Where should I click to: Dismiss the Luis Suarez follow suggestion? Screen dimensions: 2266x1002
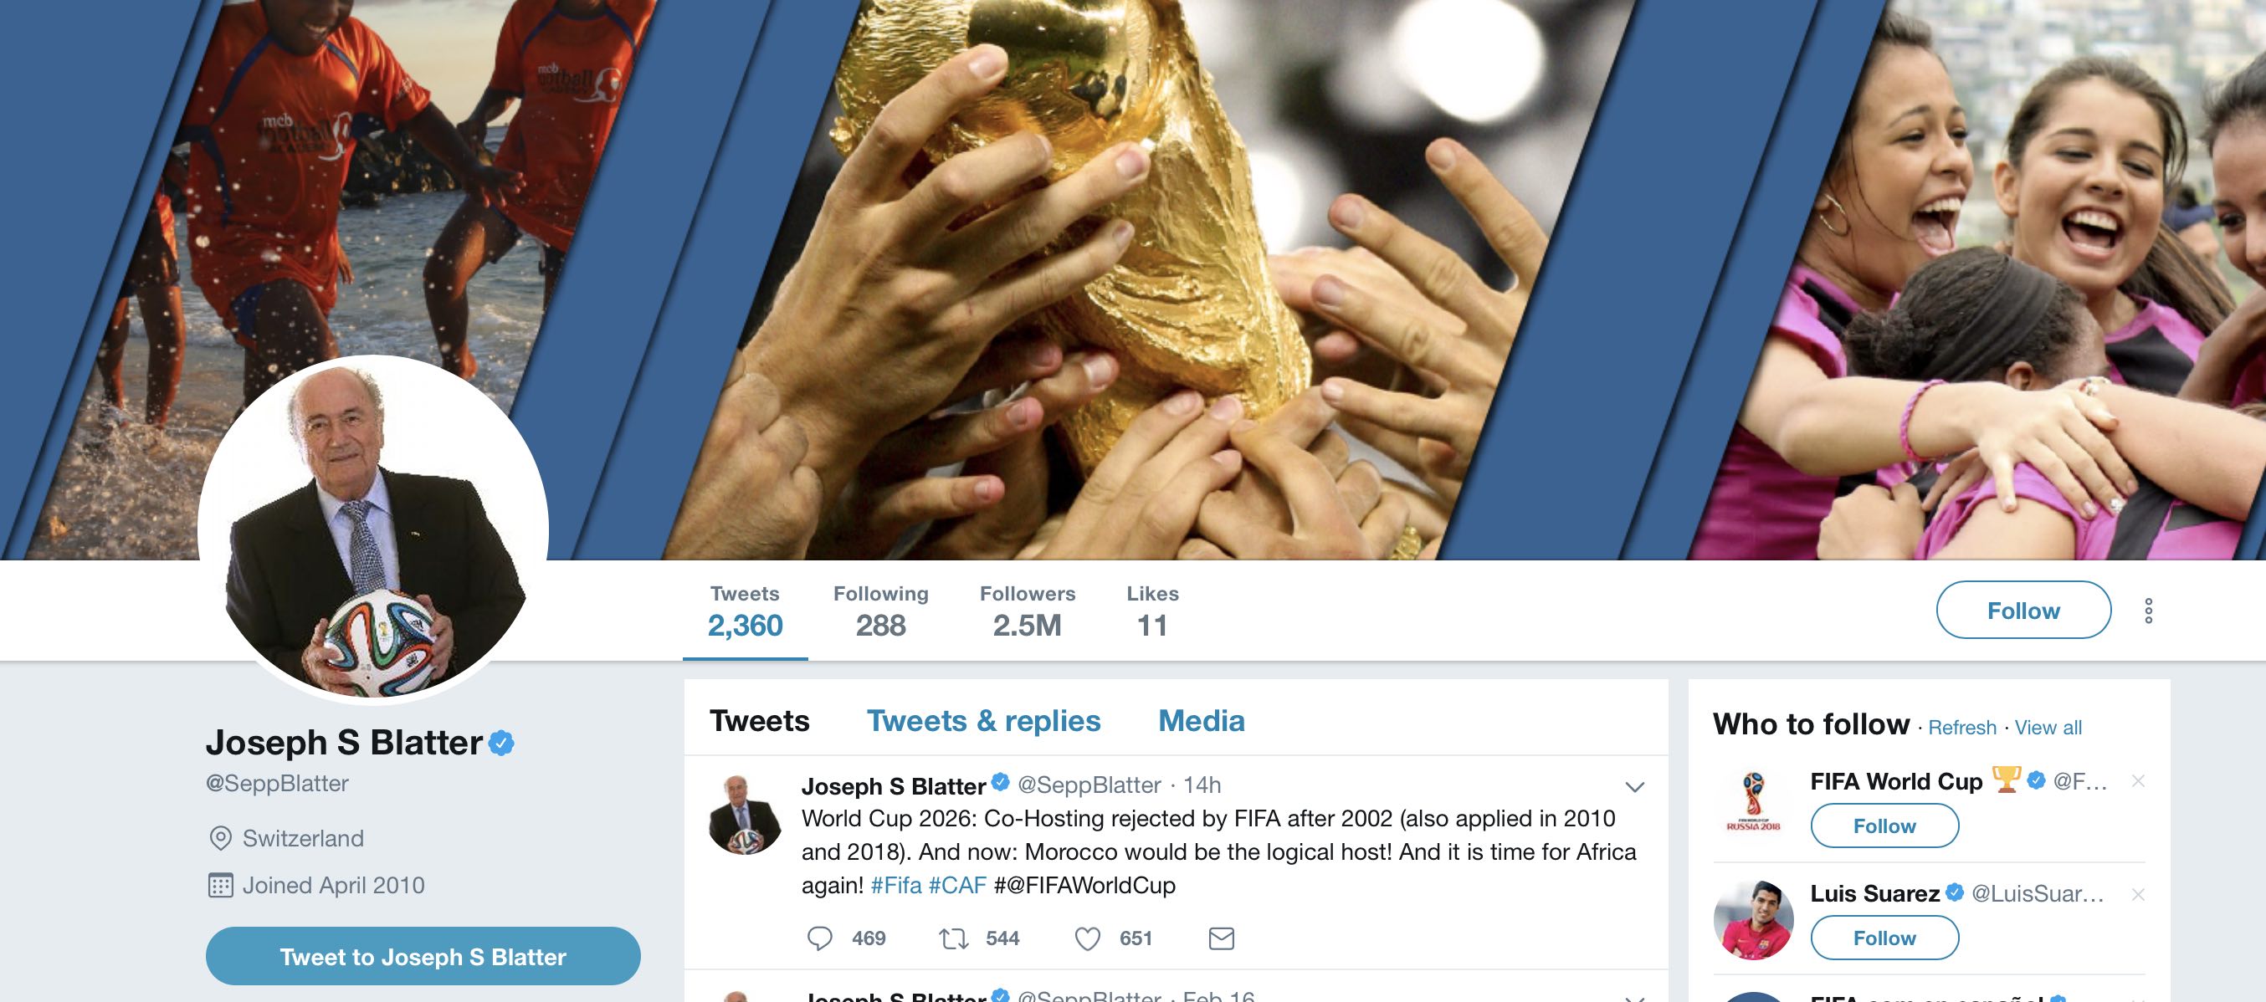click(x=2139, y=894)
